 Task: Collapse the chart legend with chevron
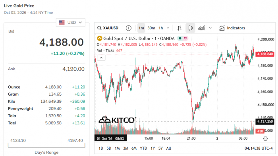[x=101, y=58]
